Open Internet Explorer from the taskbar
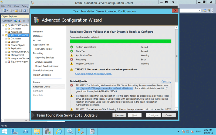The height and width of the screenshot is (135, 216). click(59, 131)
